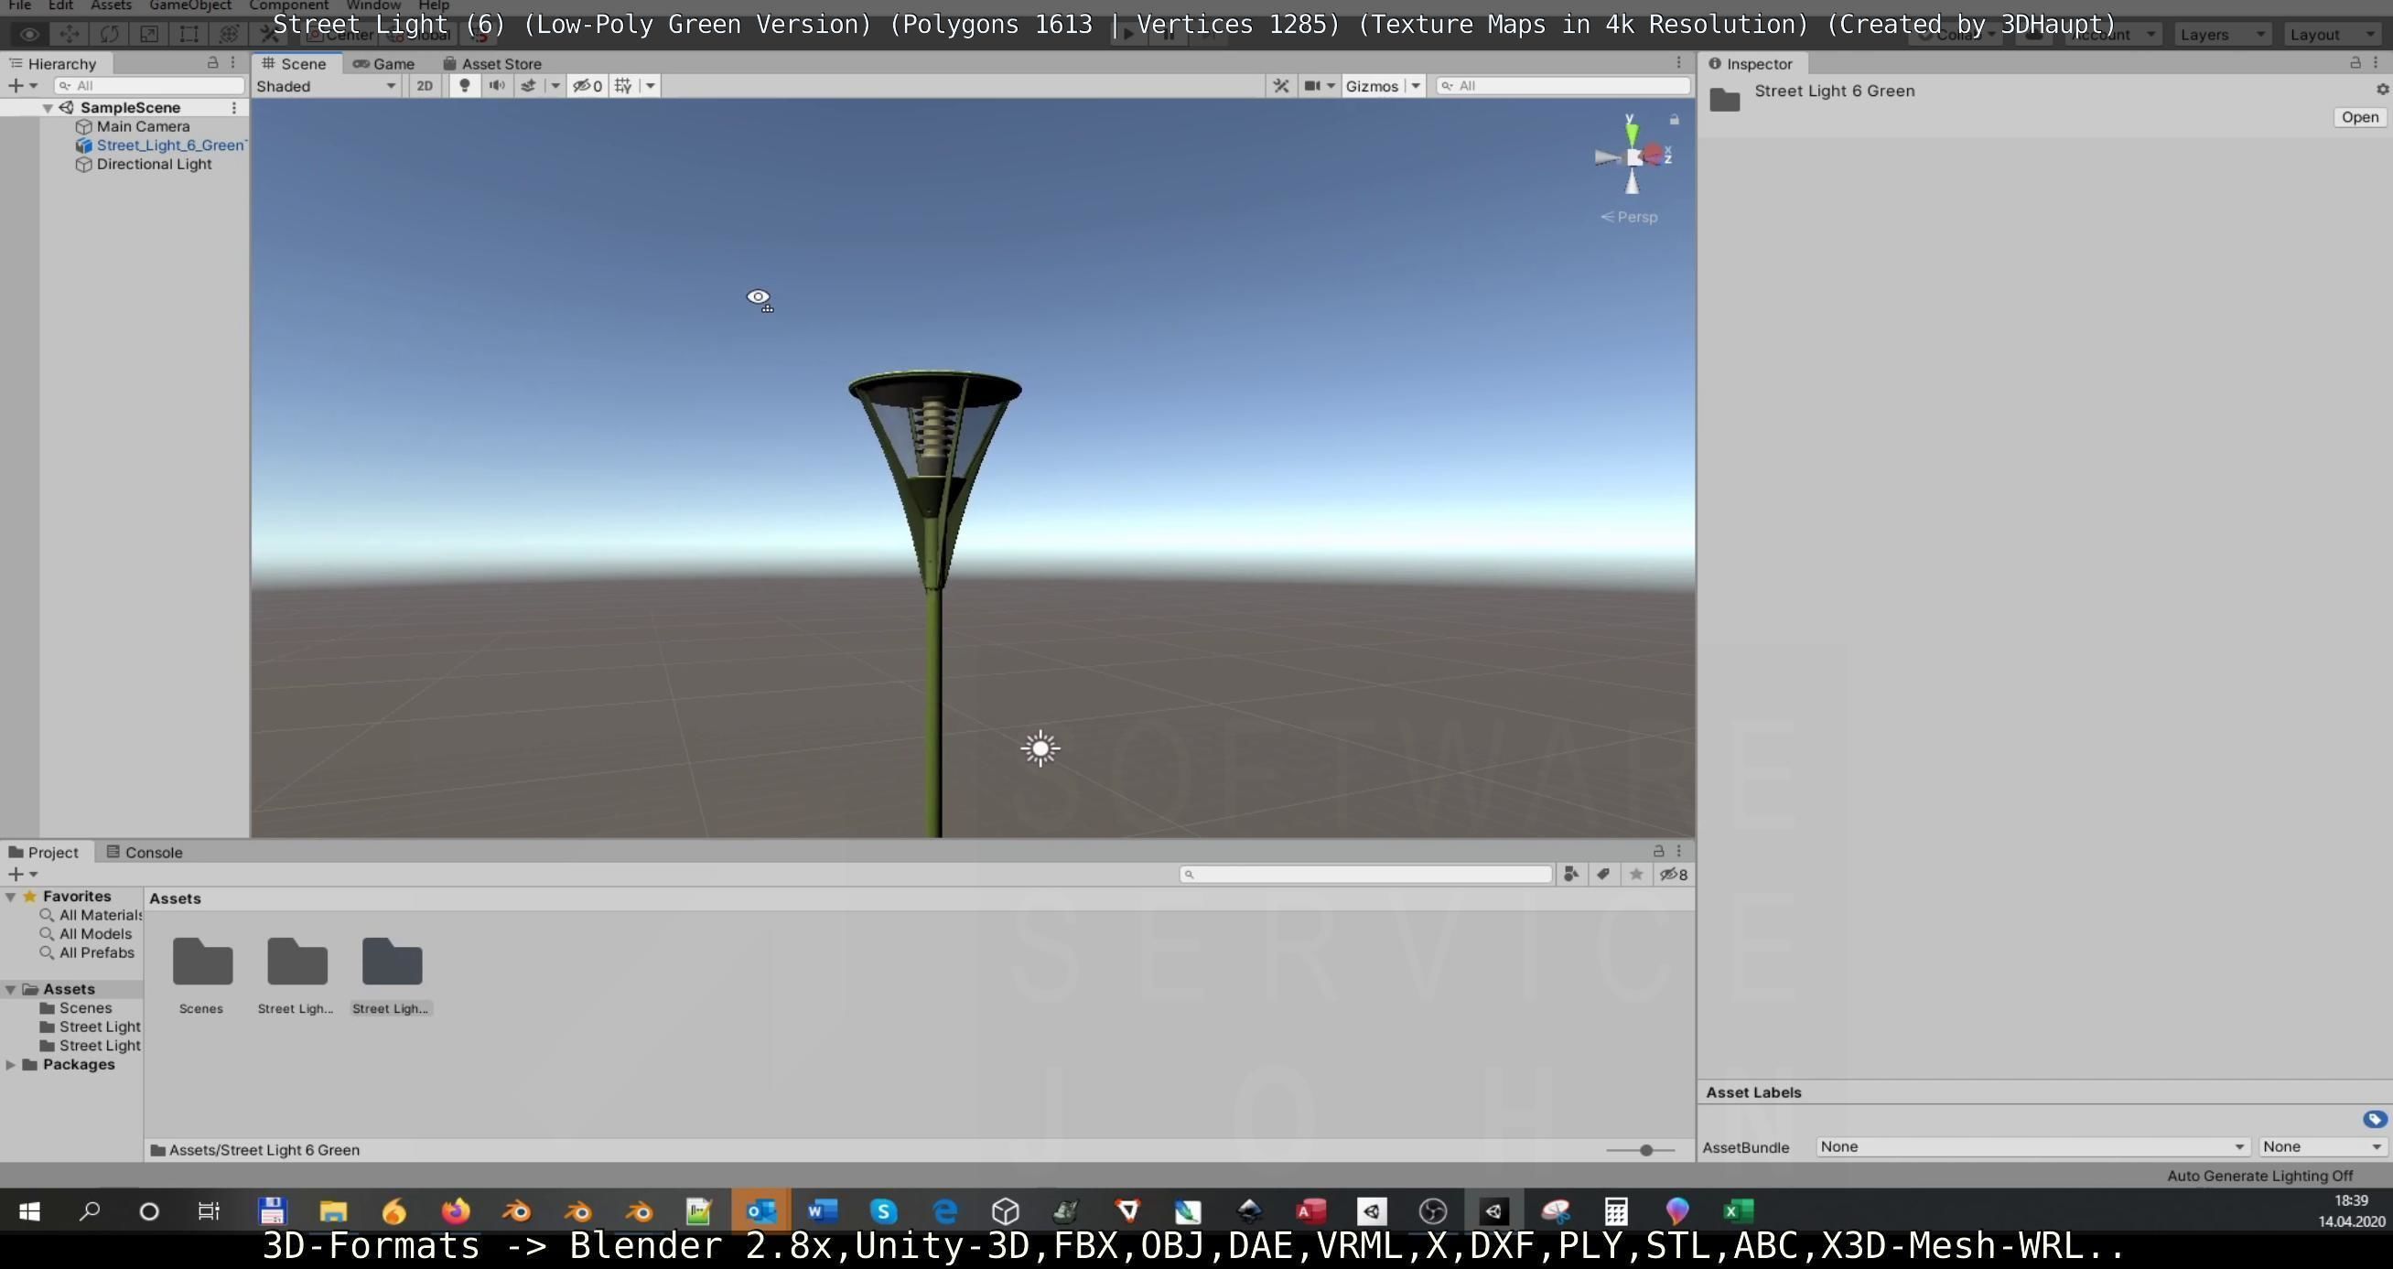This screenshot has height=1269, width=2393.
Task: Collapse the SampleScene tree node
Action: point(48,108)
